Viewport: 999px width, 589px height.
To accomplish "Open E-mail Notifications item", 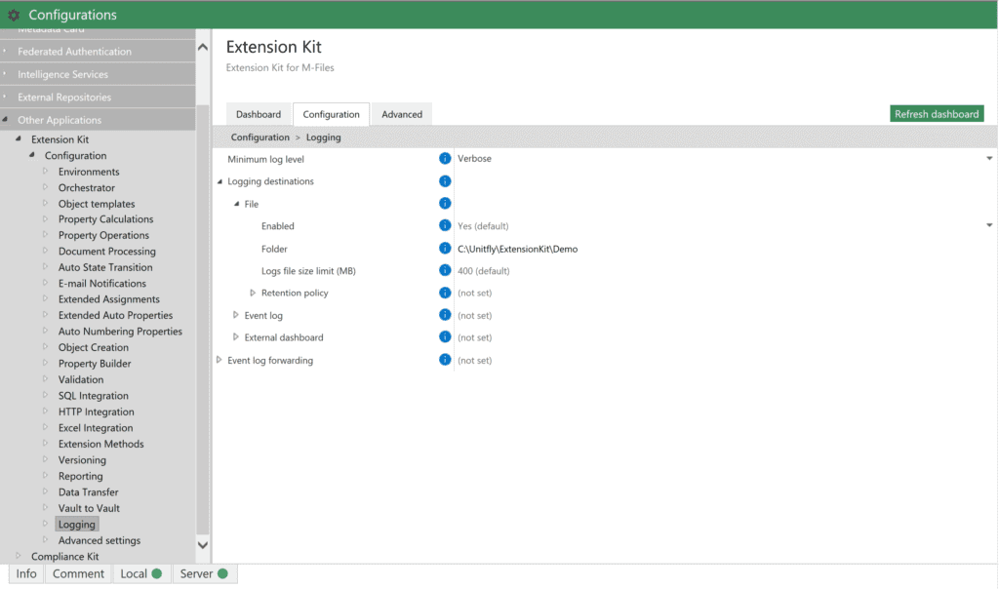I will [x=101, y=284].
